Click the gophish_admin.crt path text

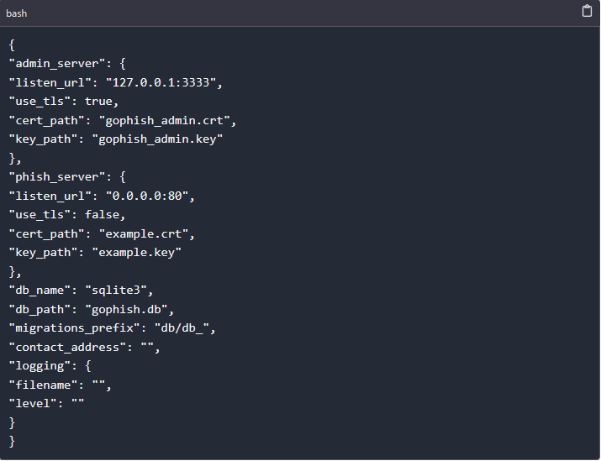click(x=165, y=120)
